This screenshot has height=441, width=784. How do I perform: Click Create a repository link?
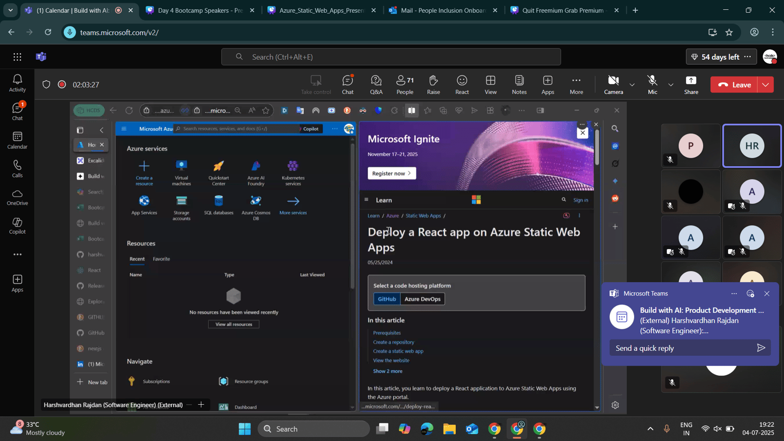(x=393, y=342)
